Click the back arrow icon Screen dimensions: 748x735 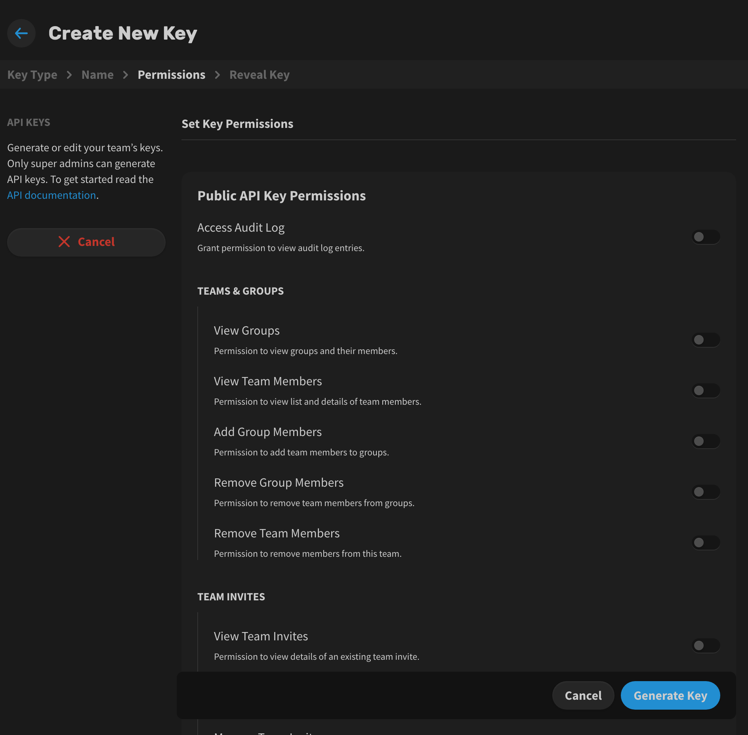click(x=21, y=33)
